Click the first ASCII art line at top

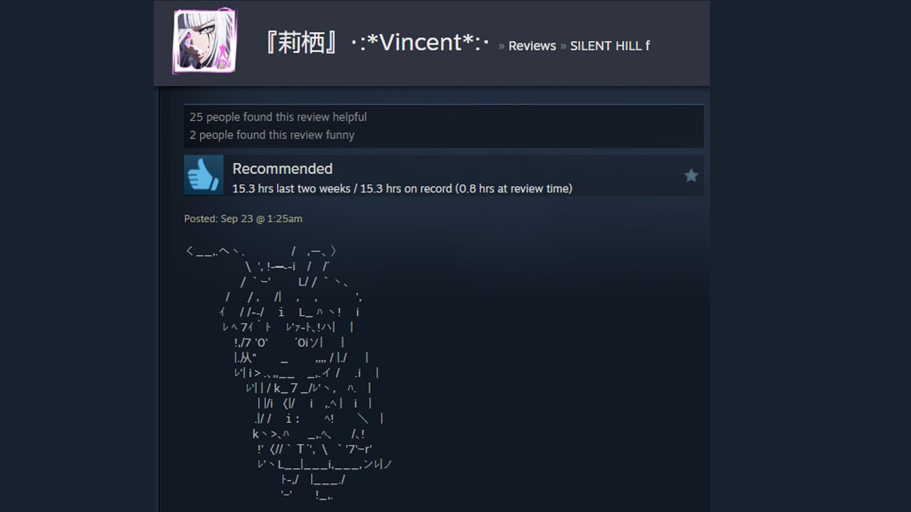click(261, 251)
